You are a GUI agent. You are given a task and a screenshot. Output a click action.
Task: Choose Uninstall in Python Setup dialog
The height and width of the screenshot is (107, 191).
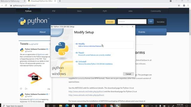[x=104, y=63]
